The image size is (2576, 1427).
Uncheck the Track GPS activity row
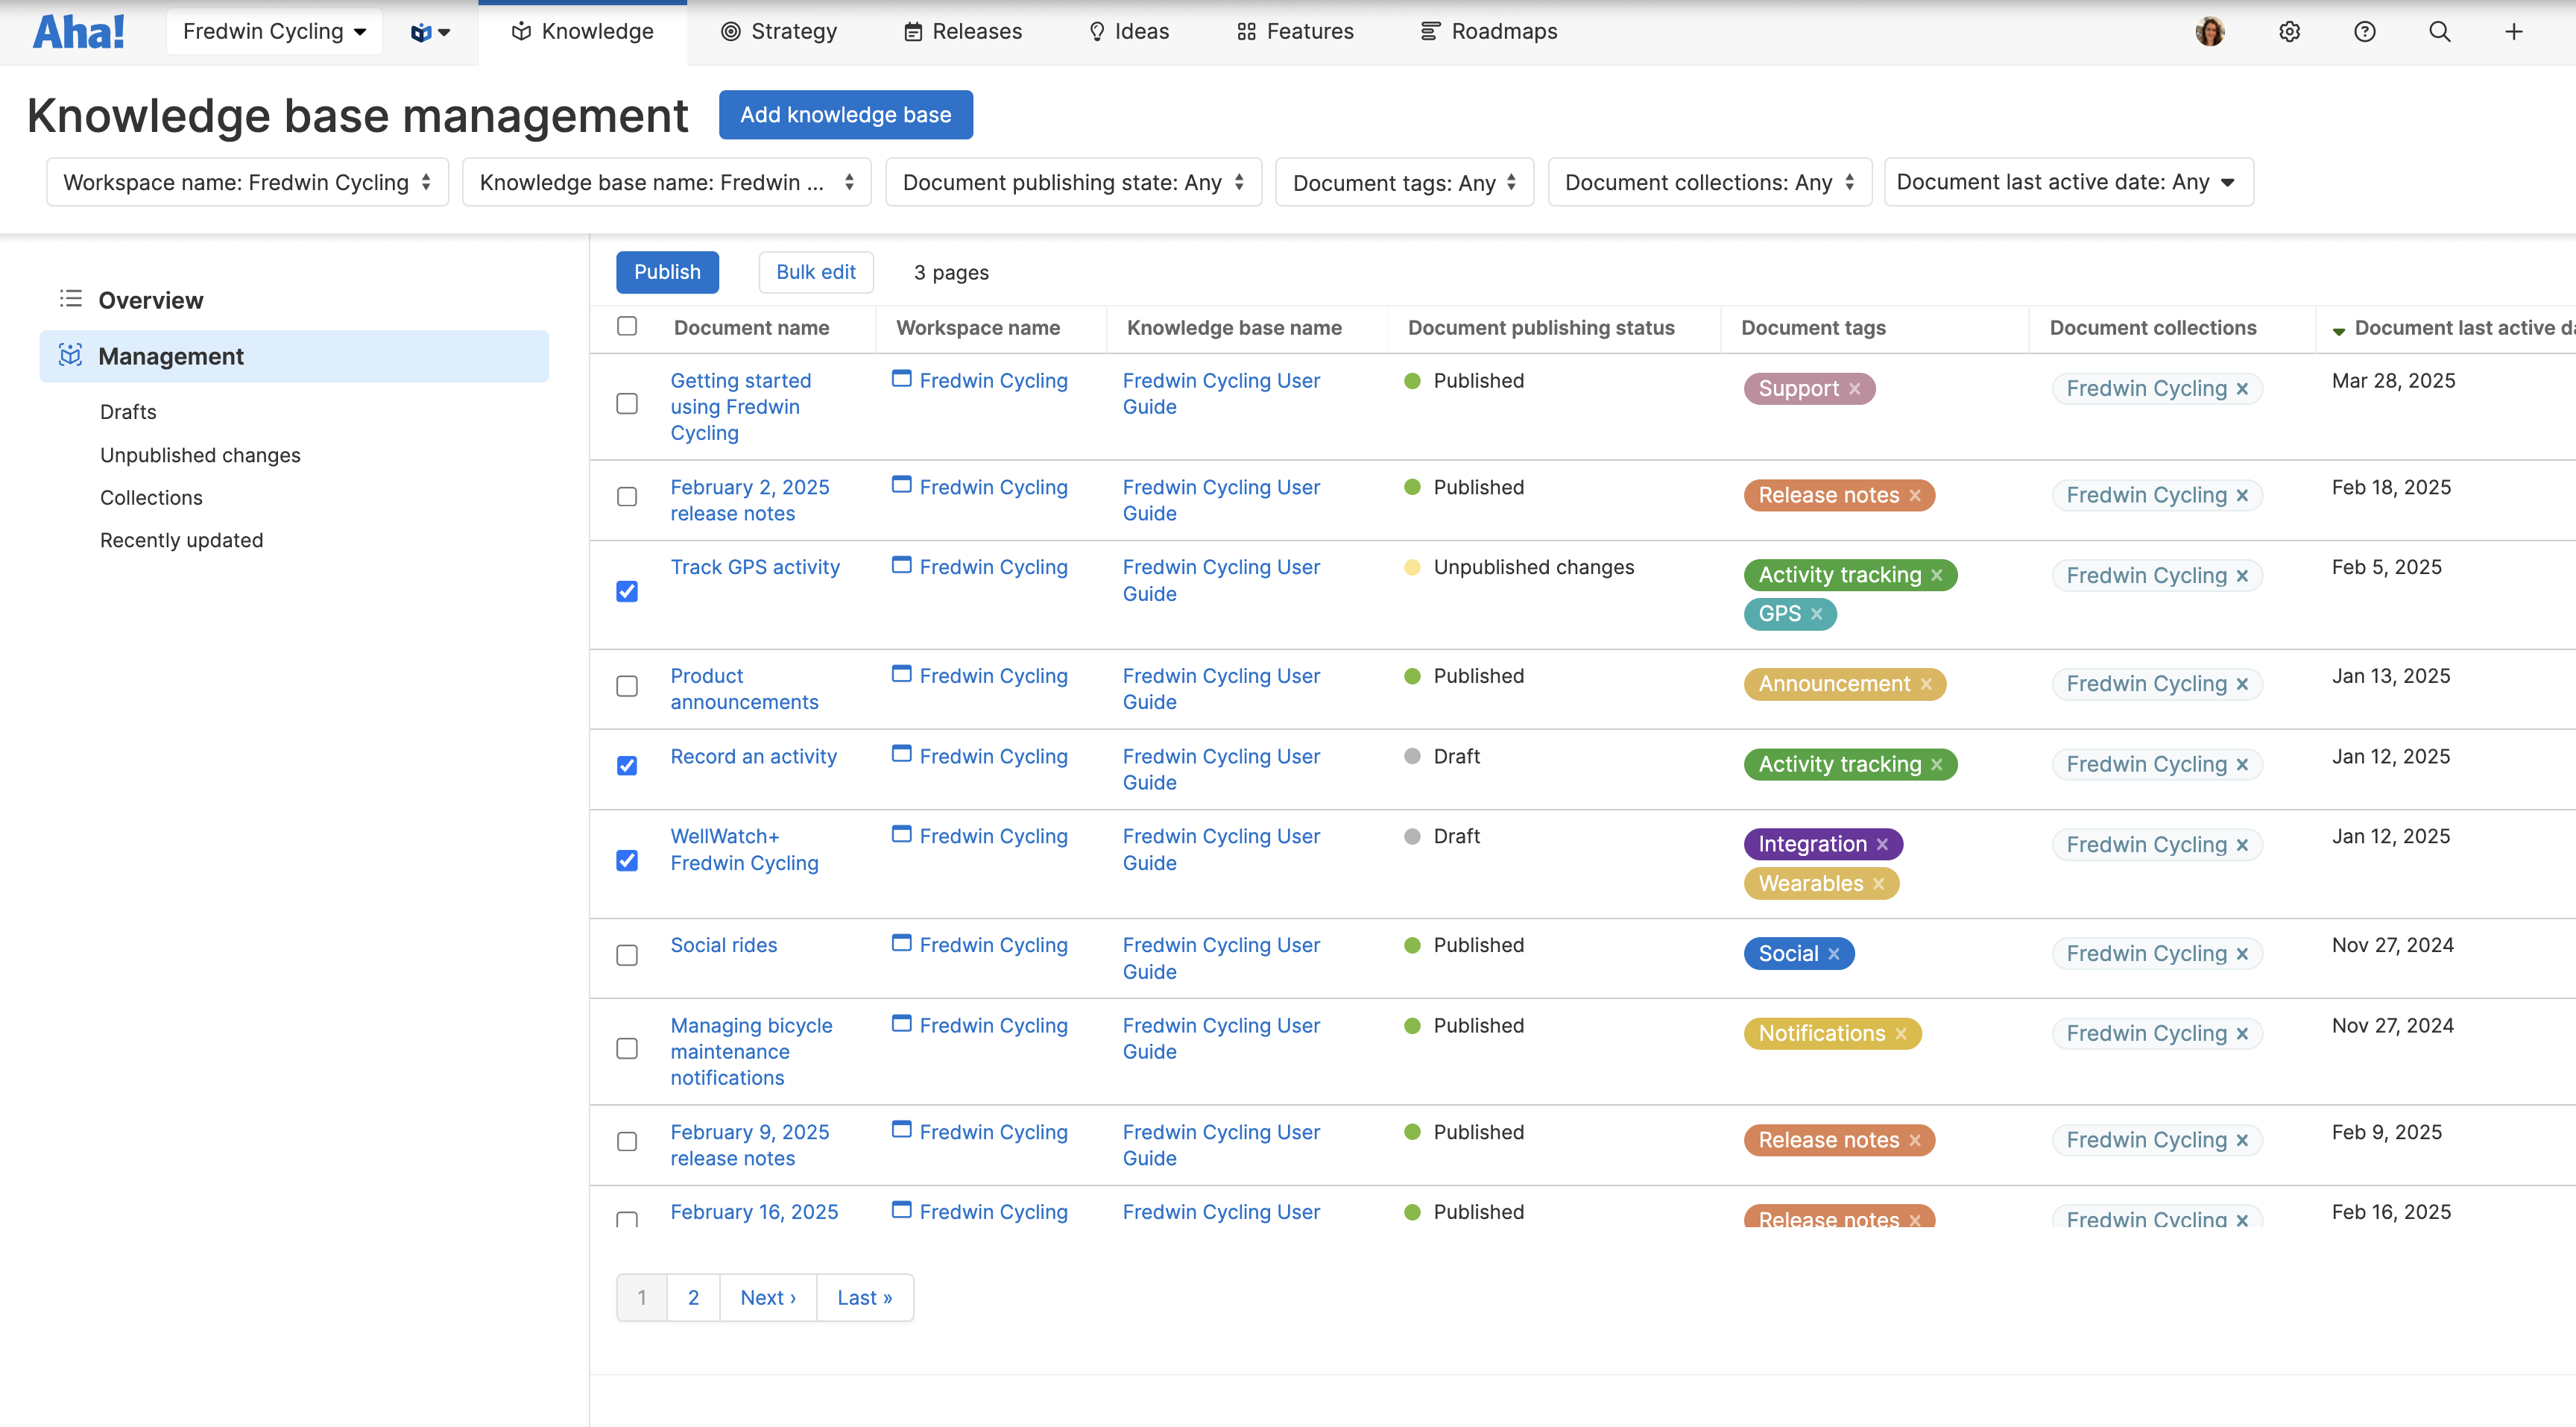point(627,591)
